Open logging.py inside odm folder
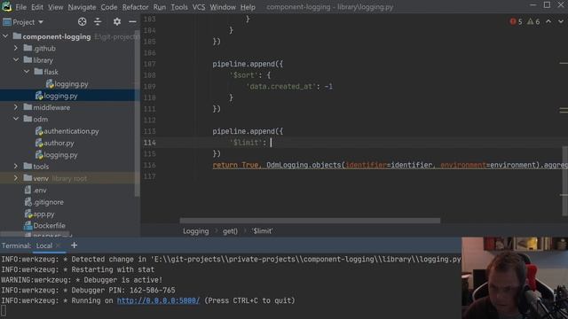 point(56,155)
